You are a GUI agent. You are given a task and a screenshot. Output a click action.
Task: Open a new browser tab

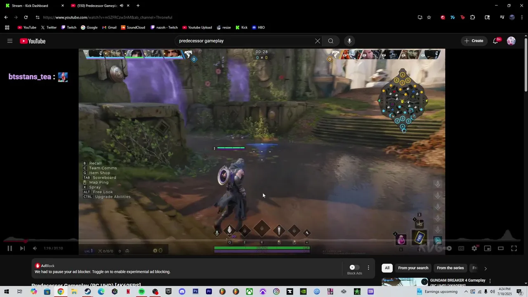tap(138, 6)
